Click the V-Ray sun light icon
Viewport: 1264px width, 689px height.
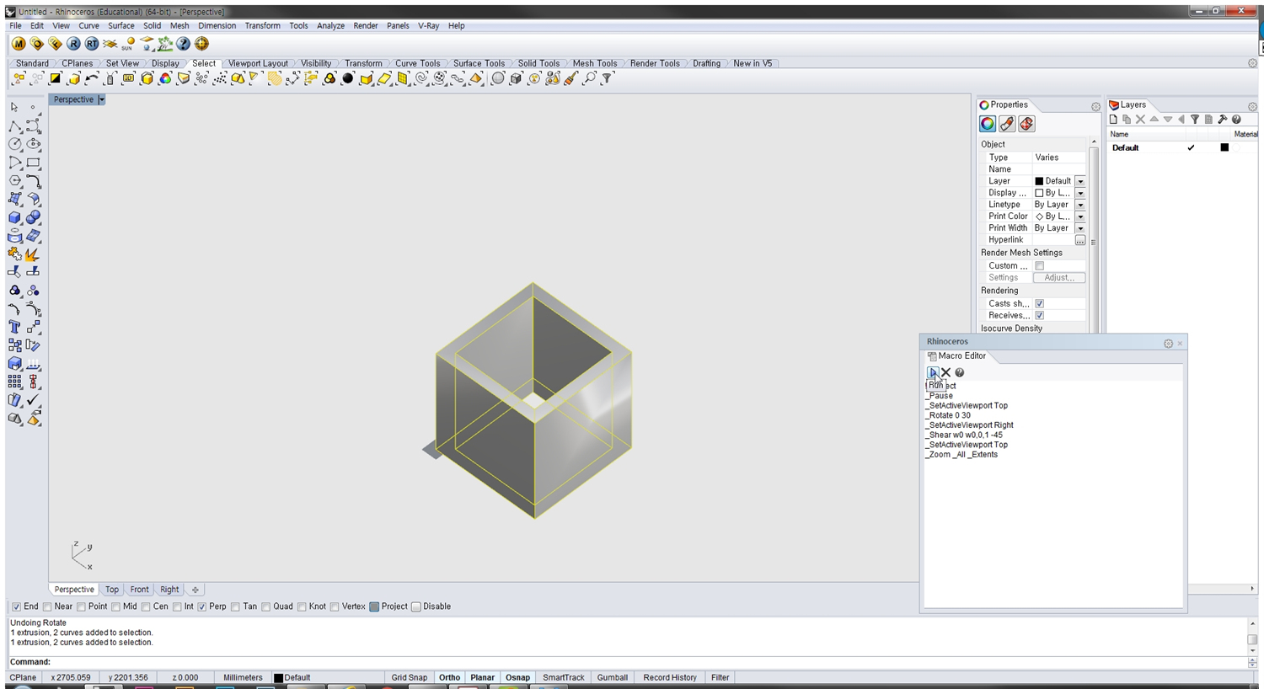pyautogui.click(x=128, y=44)
